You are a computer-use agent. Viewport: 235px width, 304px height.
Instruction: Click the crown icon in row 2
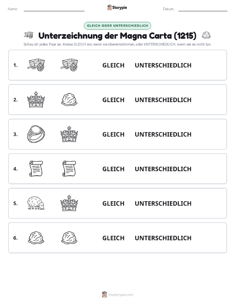click(x=36, y=100)
